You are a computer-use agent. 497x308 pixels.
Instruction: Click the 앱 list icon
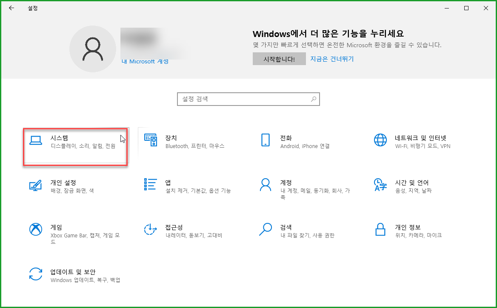[151, 184]
